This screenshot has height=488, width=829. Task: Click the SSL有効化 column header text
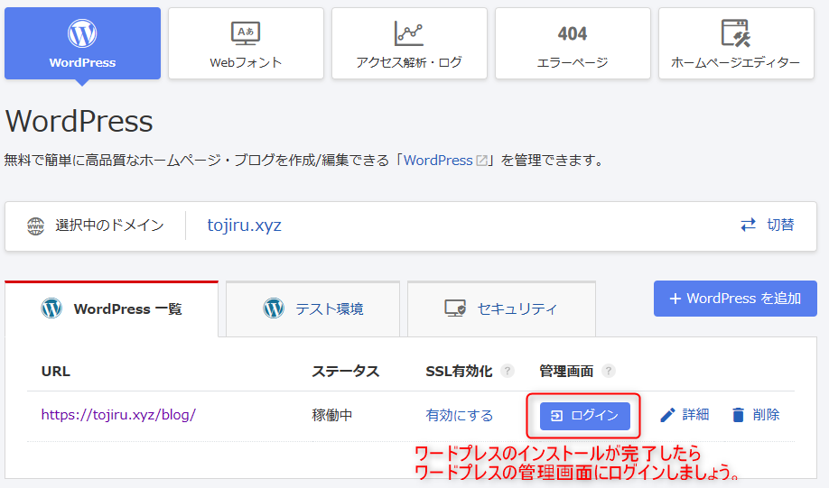(459, 372)
